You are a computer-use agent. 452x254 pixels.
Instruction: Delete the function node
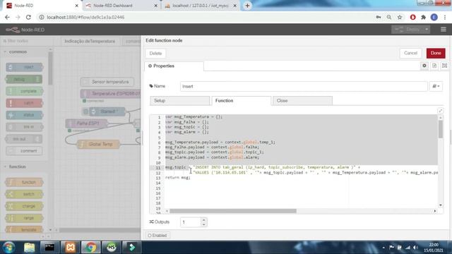[155, 54]
